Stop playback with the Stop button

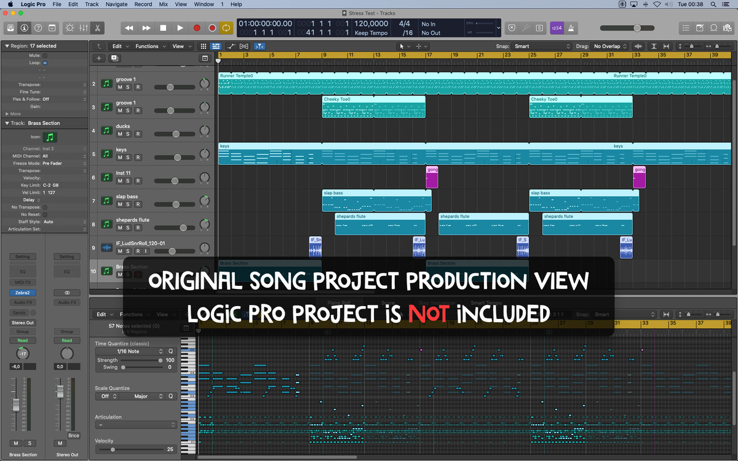[163, 28]
